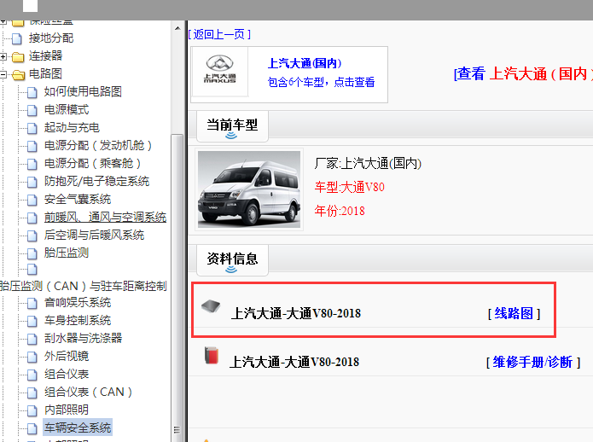The height and width of the screenshot is (442, 593).
Task: Click page icon beside 刮水器与洗涤器
Action: click(32, 339)
